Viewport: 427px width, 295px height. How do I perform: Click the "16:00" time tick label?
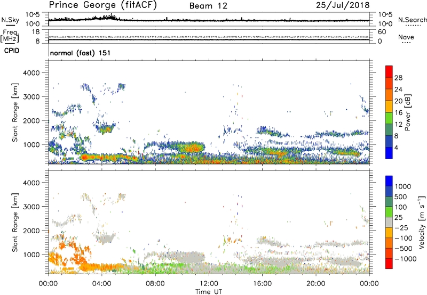coord(262,284)
